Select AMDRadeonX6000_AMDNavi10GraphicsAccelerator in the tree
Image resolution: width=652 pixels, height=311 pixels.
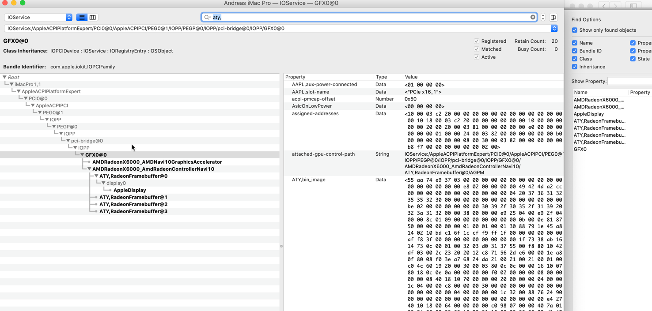pos(157,162)
